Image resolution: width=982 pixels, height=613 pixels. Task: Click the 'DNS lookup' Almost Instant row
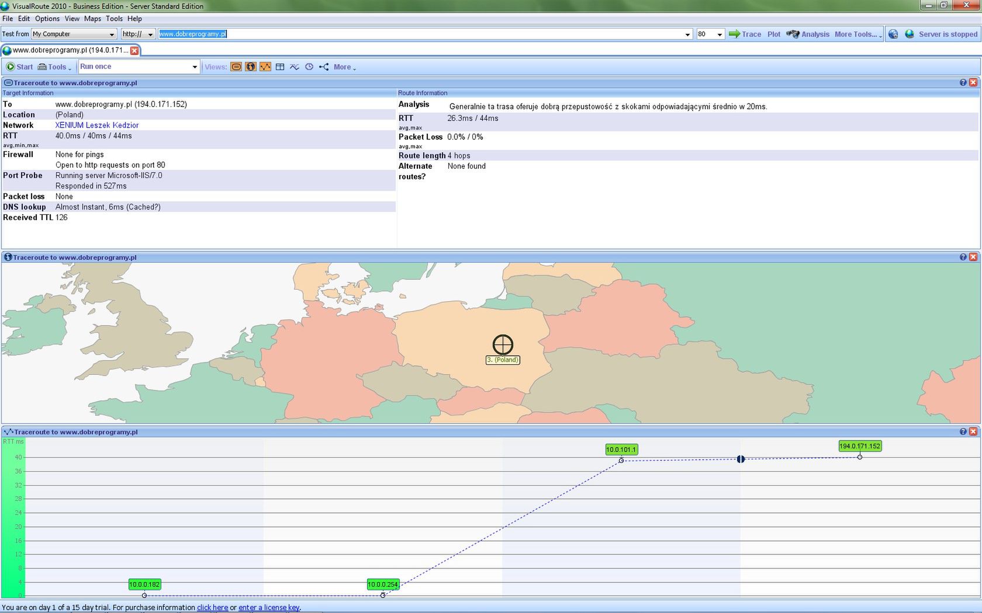(x=199, y=207)
